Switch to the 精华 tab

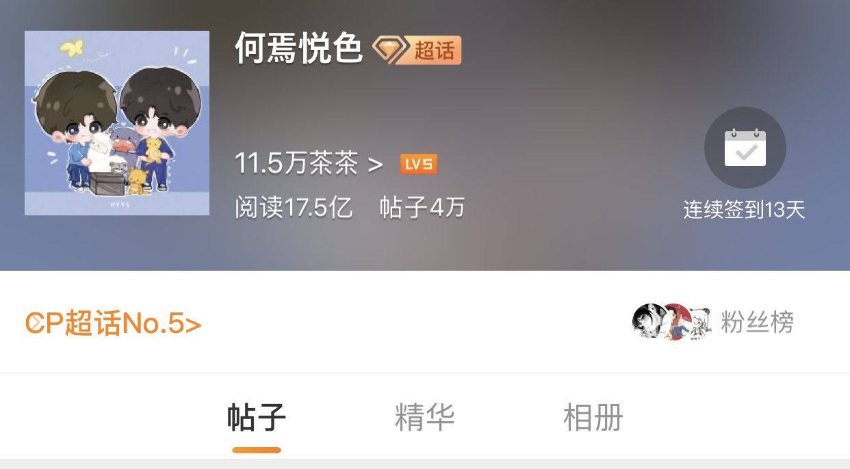point(424,417)
